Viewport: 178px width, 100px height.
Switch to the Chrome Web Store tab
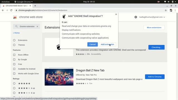coord(17,6)
